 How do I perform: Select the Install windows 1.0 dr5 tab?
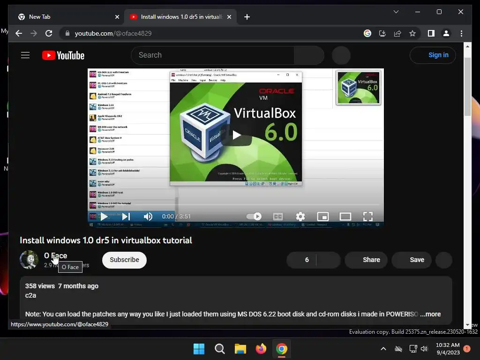click(180, 17)
